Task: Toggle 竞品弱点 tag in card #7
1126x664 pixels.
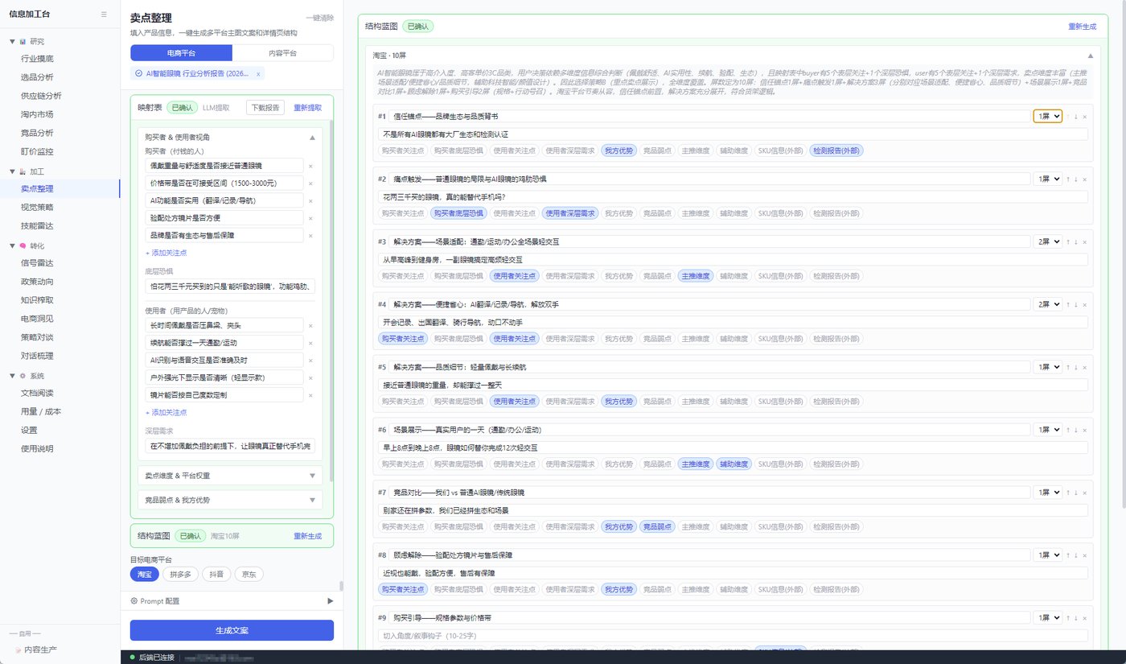Action: [657, 526]
